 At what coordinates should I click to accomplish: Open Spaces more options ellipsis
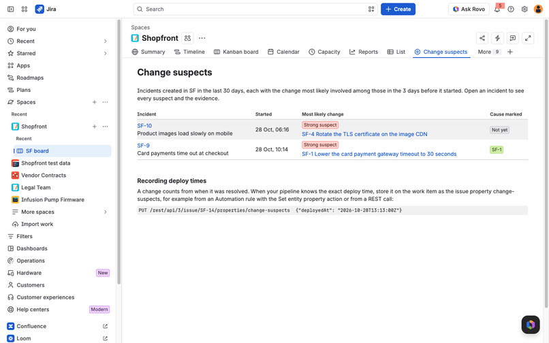(x=105, y=102)
